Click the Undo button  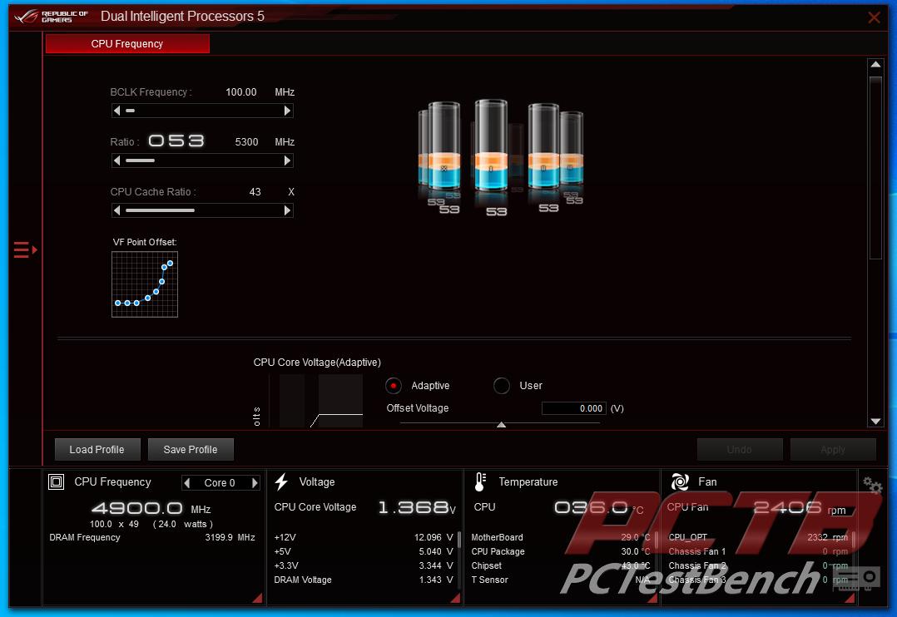pos(740,450)
